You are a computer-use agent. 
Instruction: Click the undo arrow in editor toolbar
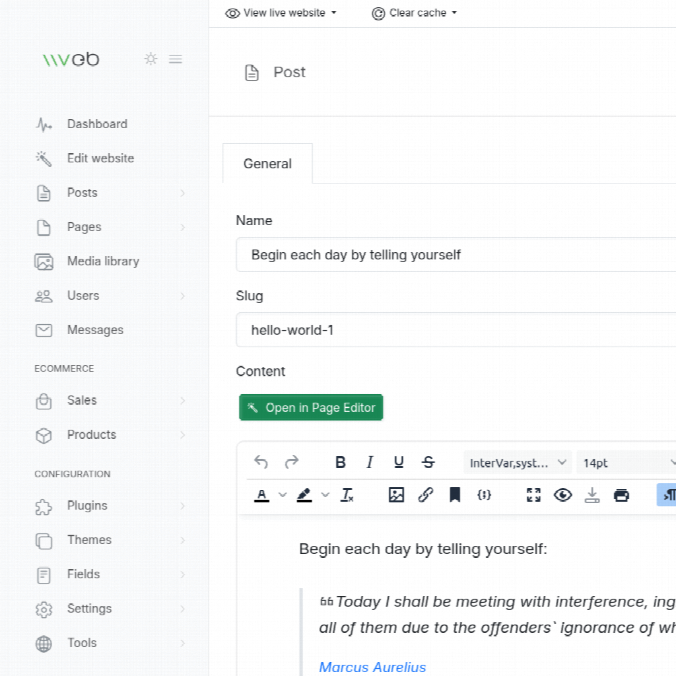coord(261,462)
